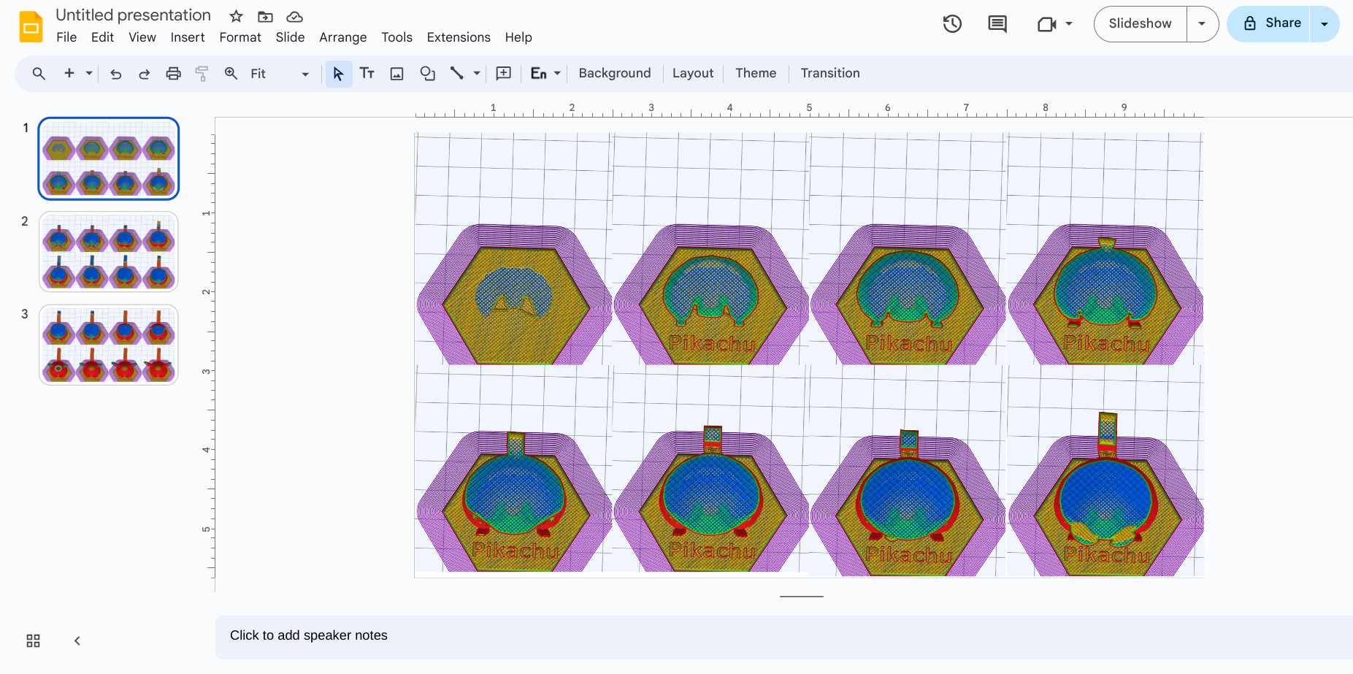This screenshot has width=1353, height=674.
Task: Open the Tools menu
Action: click(396, 37)
